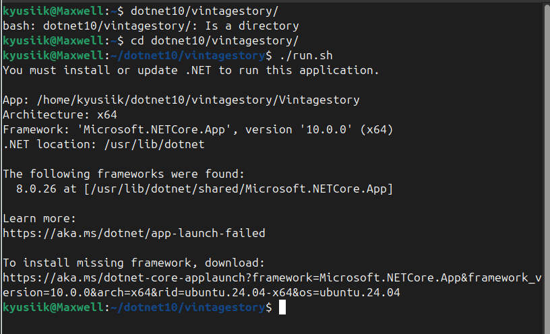Click the terminal cursor block at the prompt
This screenshot has width=550, height=334.
pyautogui.click(x=282, y=307)
